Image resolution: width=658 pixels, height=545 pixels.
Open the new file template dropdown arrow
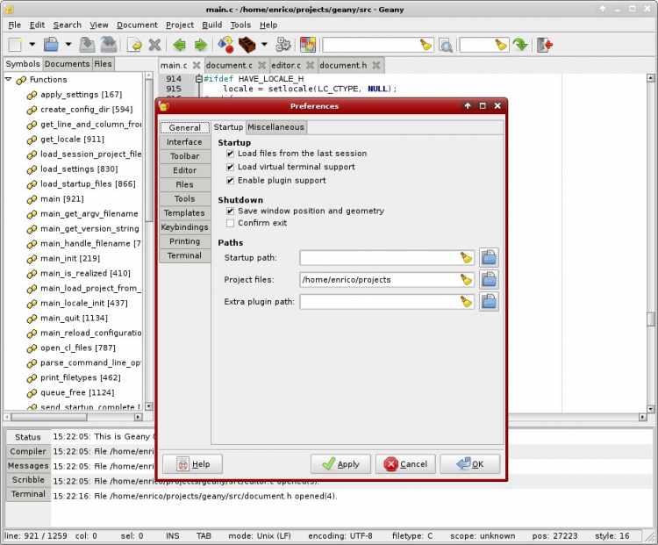pyautogui.click(x=32, y=44)
